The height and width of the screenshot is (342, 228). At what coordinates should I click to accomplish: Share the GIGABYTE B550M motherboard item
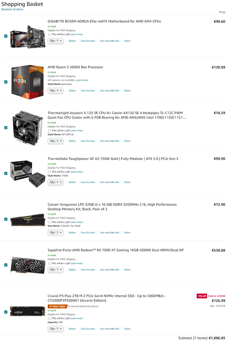(x=127, y=41)
